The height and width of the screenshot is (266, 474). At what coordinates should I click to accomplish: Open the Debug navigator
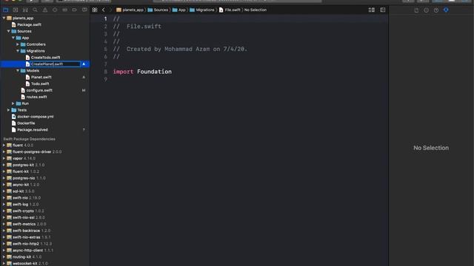pyautogui.click(x=64, y=10)
